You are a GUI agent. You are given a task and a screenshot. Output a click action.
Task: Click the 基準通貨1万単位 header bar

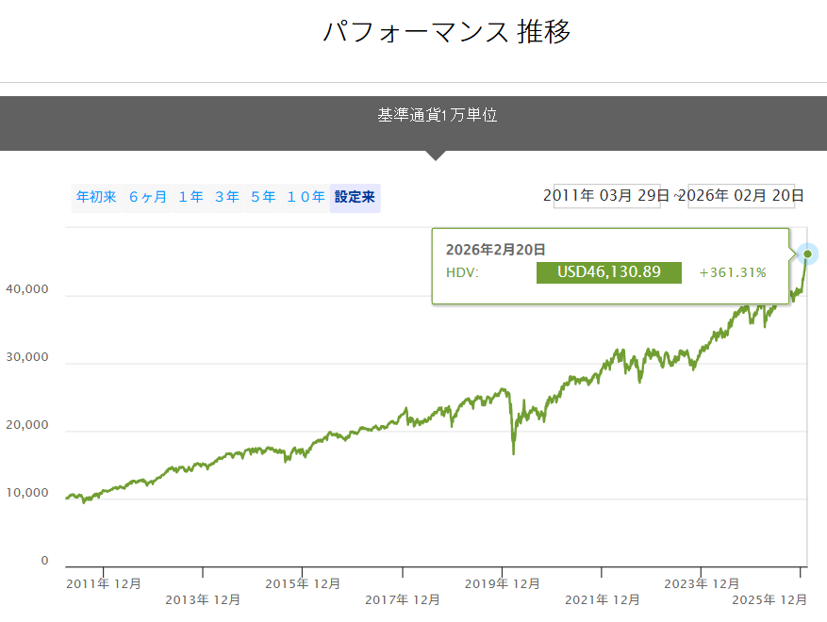click(x=437, y=116)
